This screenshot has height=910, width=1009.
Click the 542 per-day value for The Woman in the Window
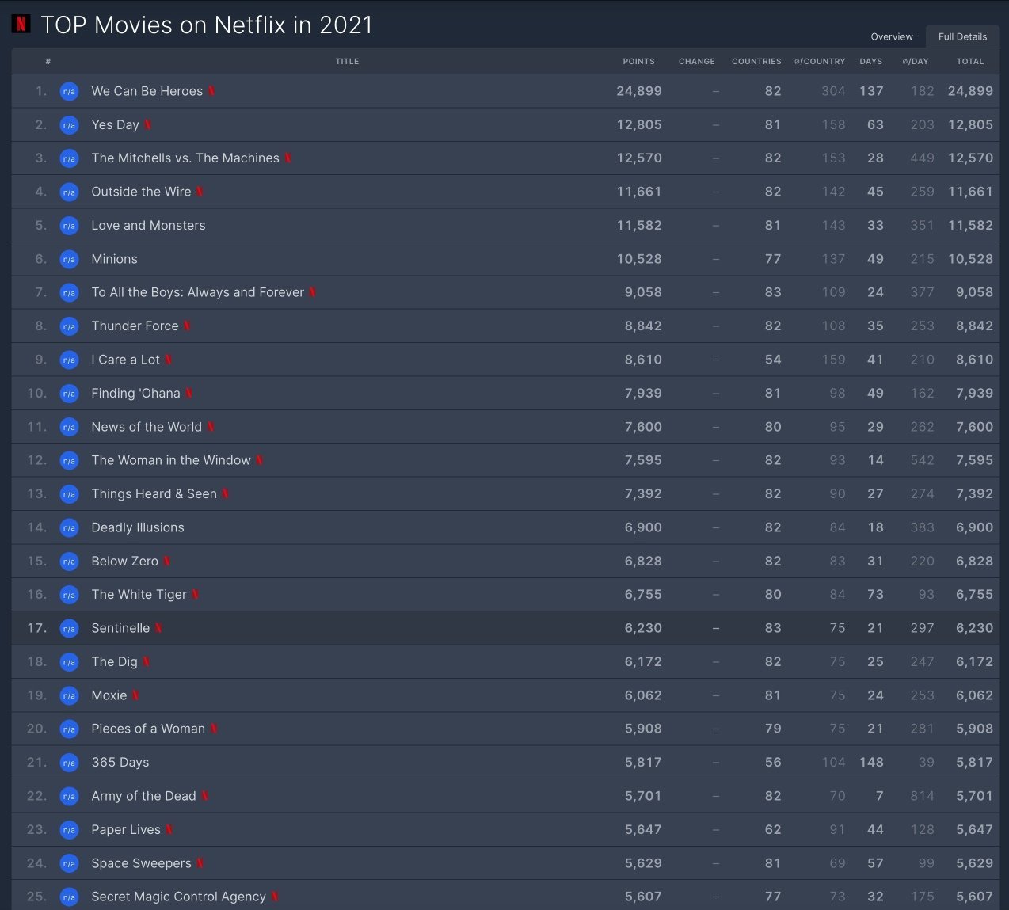(x=922, y=460)
